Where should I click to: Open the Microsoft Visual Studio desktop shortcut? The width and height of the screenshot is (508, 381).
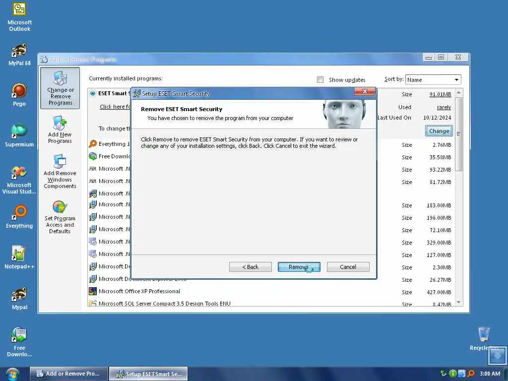(19, 180)
